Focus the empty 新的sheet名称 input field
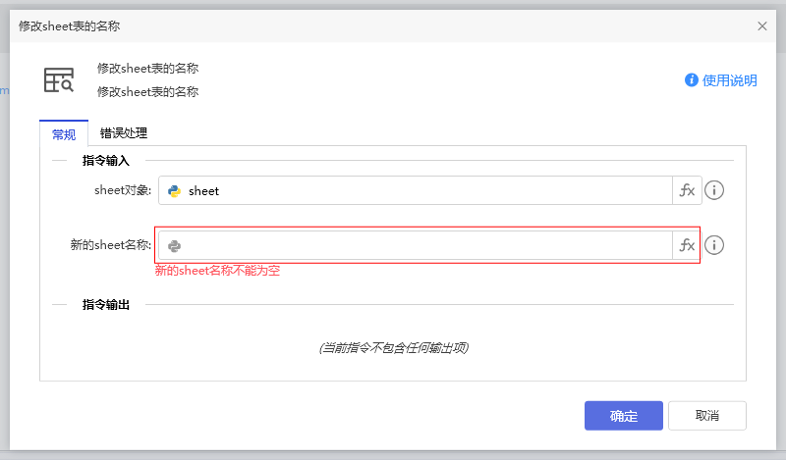This screenshot has height=460, width=786. point(422,246)
